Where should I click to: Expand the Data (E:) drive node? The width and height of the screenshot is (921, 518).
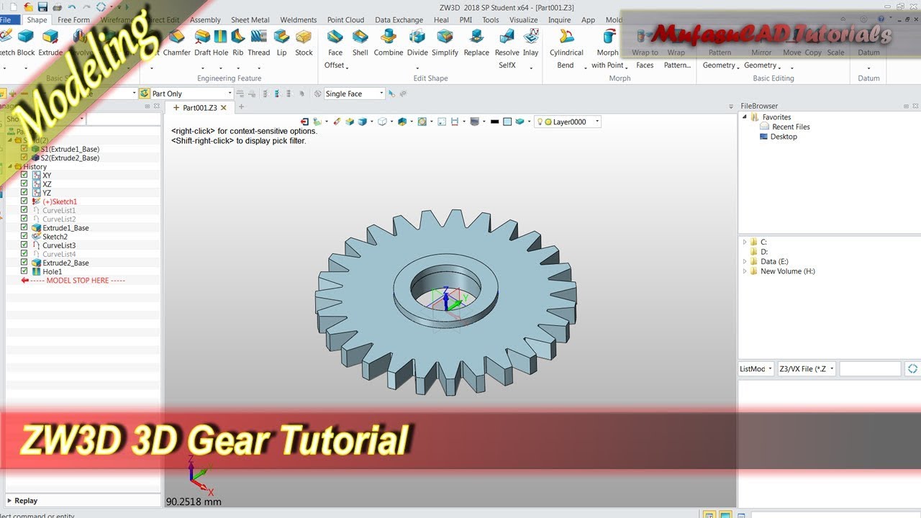pyautogui.click(x=745, y=261)
